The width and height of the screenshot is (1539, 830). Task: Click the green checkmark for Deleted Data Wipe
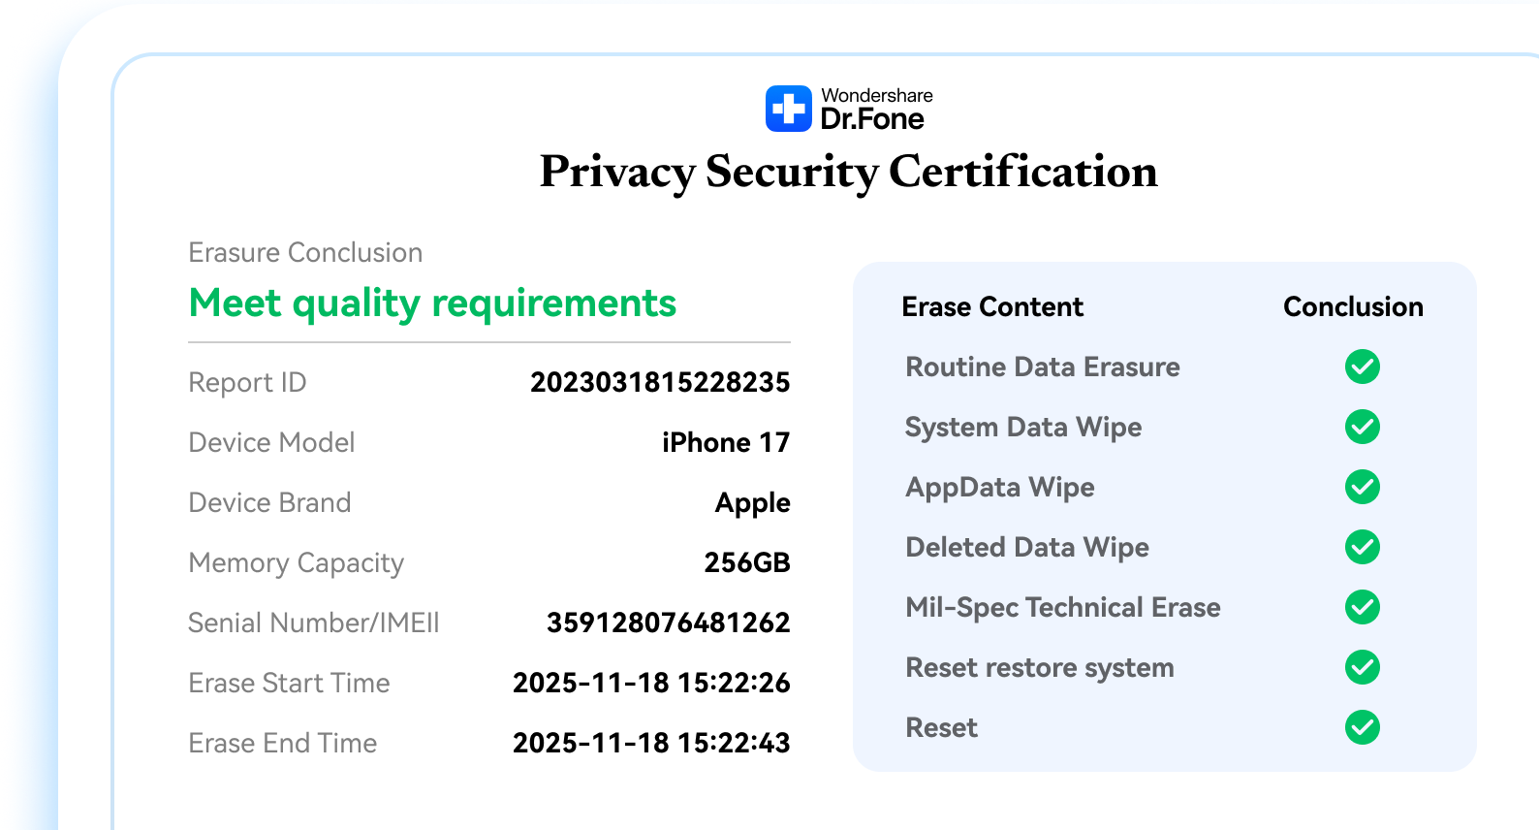[1363, 547]
